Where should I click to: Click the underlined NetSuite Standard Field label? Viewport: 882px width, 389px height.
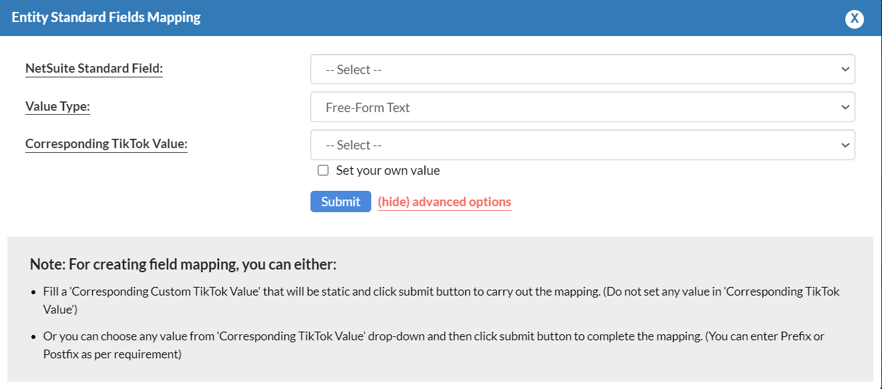94,68
